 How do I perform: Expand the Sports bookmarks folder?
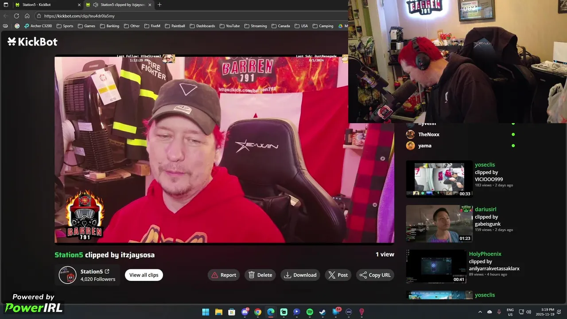(65, 26)
